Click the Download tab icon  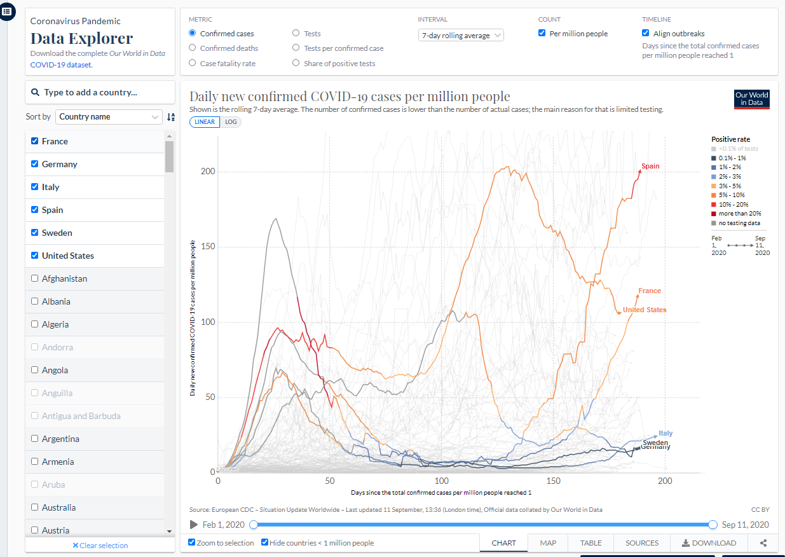click(x=686, y=543)
